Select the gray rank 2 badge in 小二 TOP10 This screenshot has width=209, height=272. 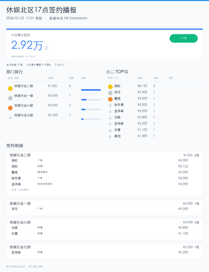(x=110, y=93)
